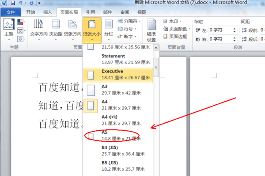The width and height of the screenshot is (265, 176).
Task: Switch to the Review (审阅) tab
Action: click(x=125, y=12)
